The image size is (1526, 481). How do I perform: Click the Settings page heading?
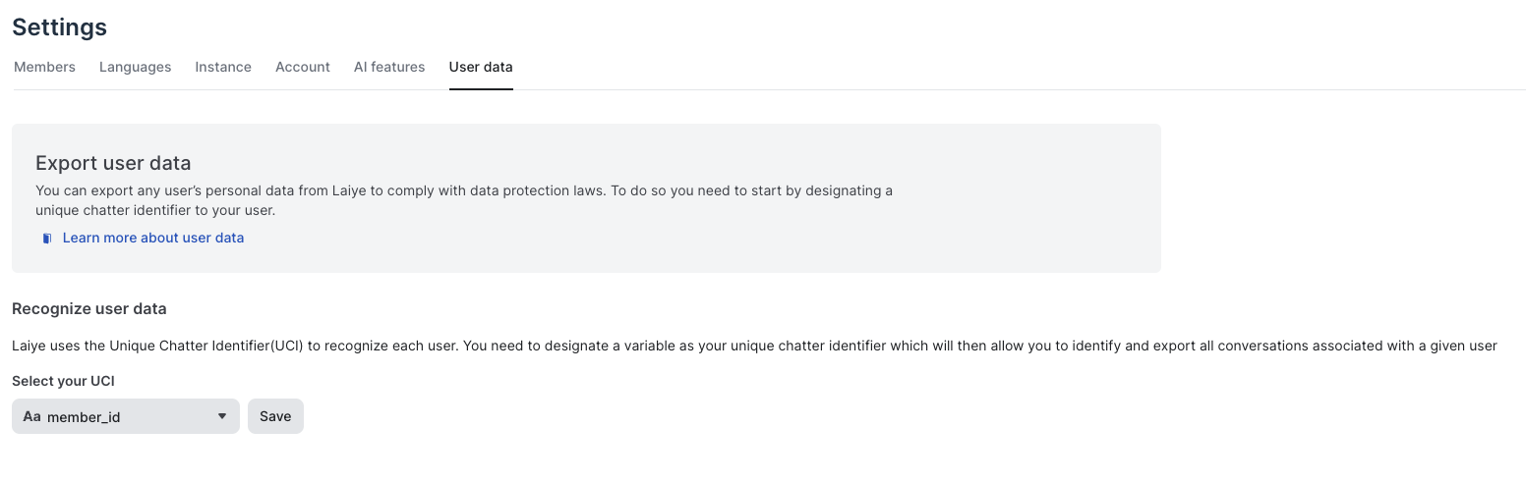(60, 27)
